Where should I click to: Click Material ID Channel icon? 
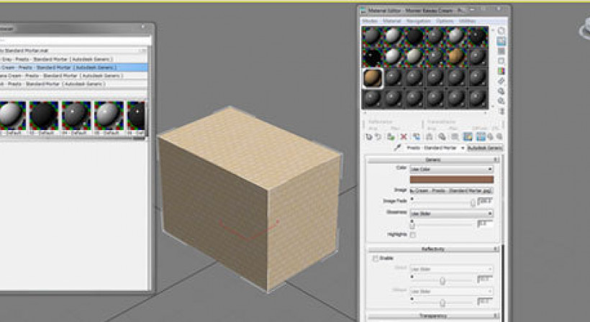click(x=455, y=137)
